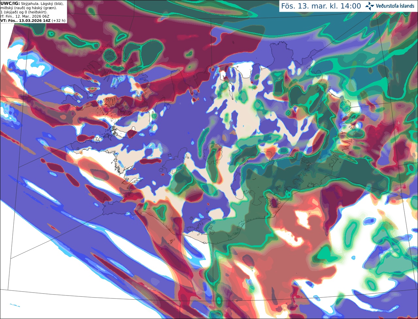418x319 pixels.
Task: Click the "(+32 h)" forecast offset
Action: (x=58, y=21)
